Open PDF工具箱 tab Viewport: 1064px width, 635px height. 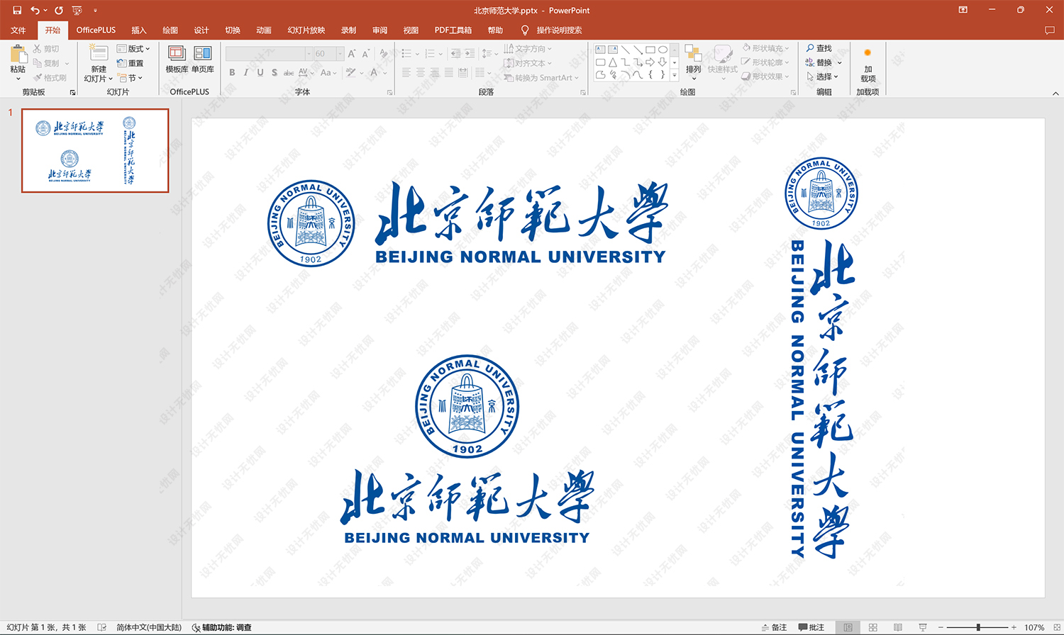click(453, 30)
